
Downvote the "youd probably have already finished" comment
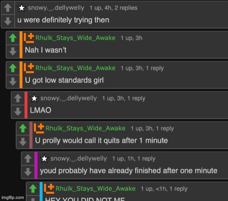28,172
